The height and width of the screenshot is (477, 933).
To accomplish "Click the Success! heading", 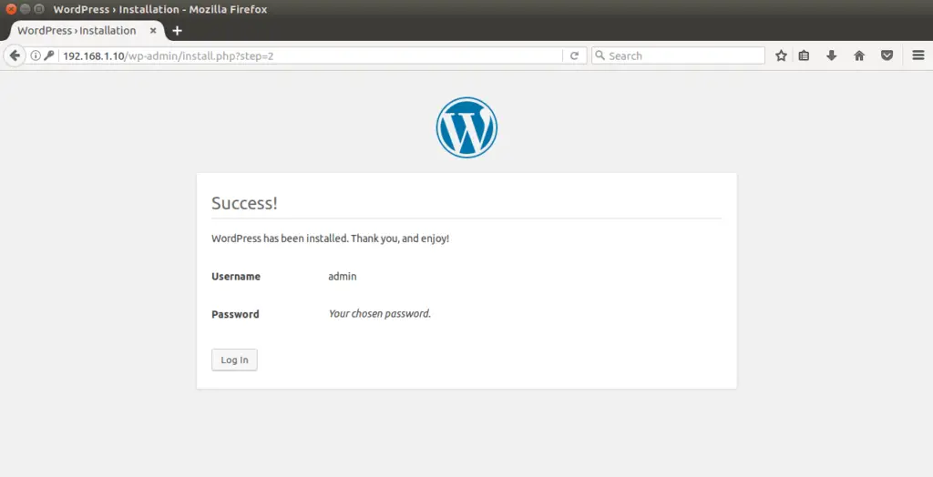I will (244, 203).
